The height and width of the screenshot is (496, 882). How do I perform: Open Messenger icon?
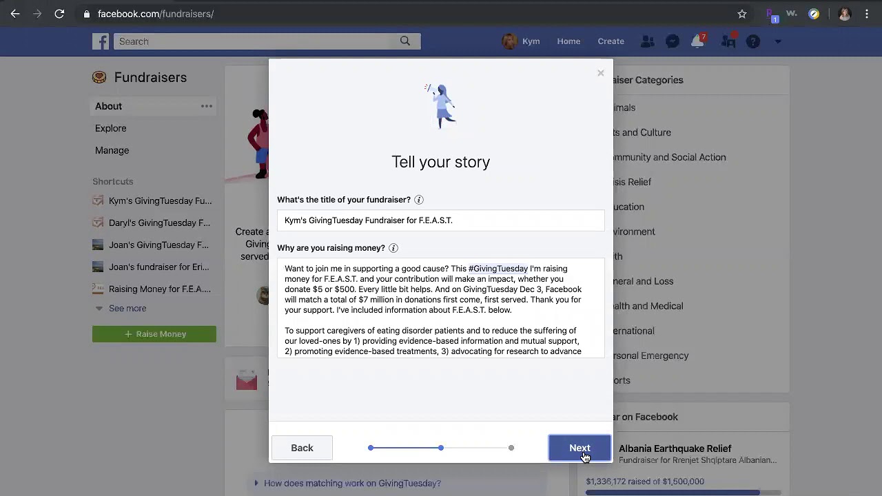tap(673, 41)
